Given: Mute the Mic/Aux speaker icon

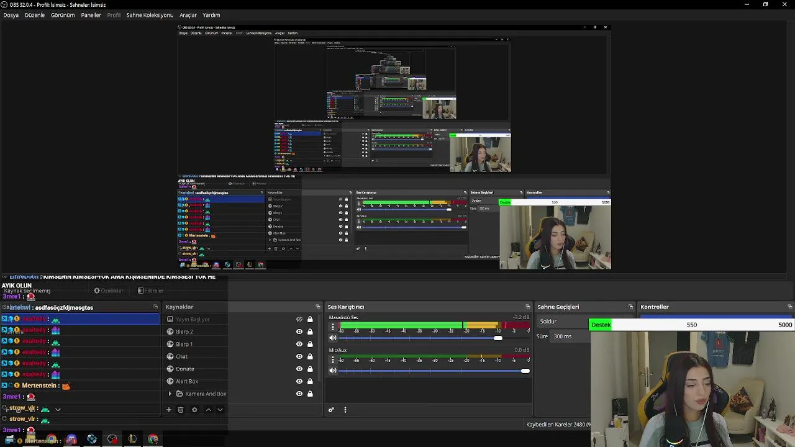Looking at the screenshot, I should click(333, 371).
